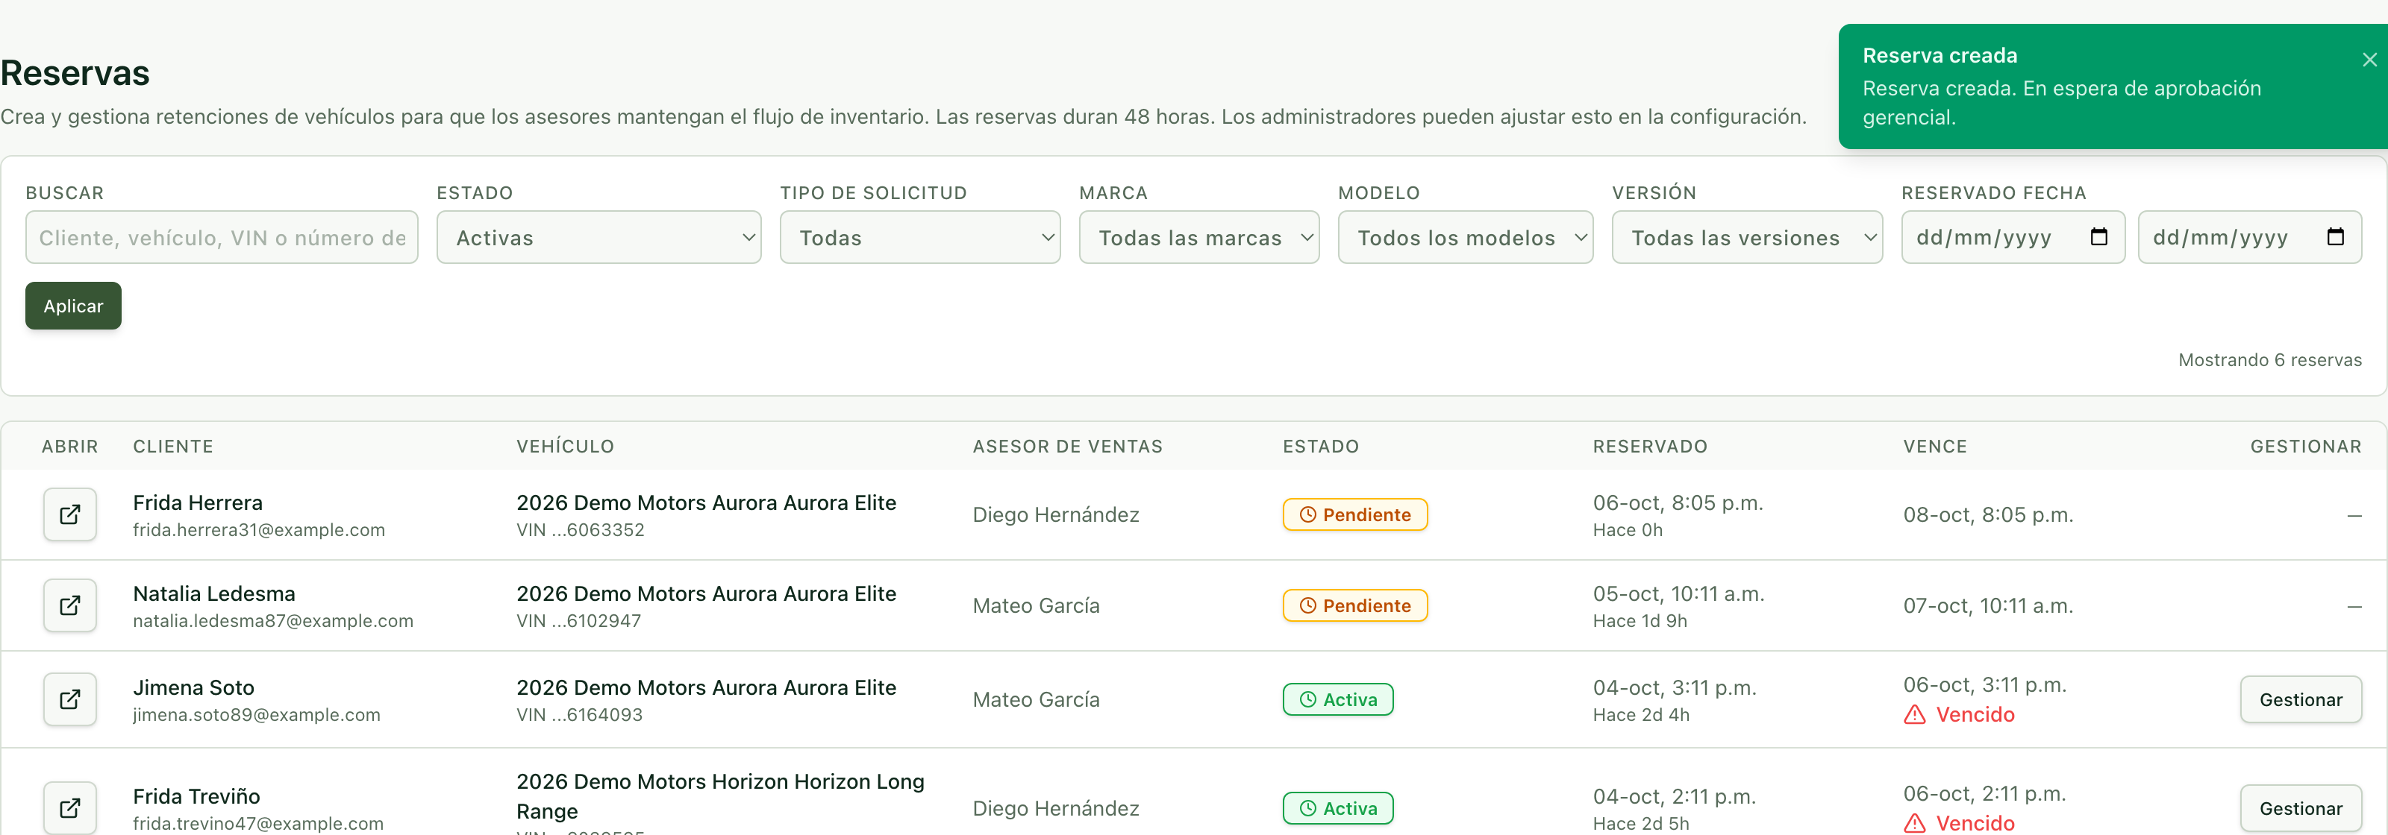Click Frida Treviño's Activa status badge
2388x835 pixels.
point(1338,808)
